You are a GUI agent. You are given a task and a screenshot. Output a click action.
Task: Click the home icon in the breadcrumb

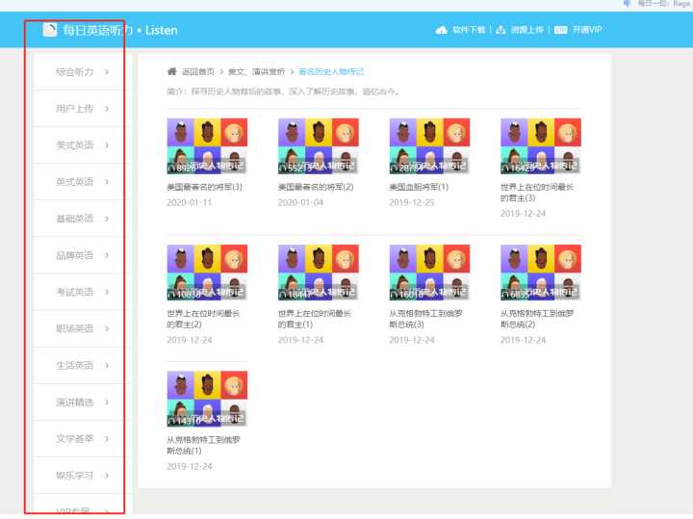pos(172,71)
